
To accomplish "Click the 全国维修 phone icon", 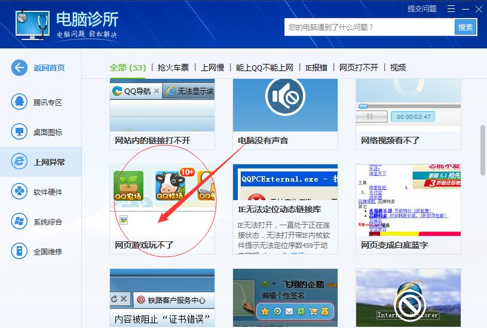I will pos(19,251).
